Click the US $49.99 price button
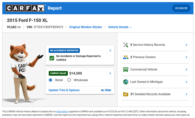 (x=181, y=8)
